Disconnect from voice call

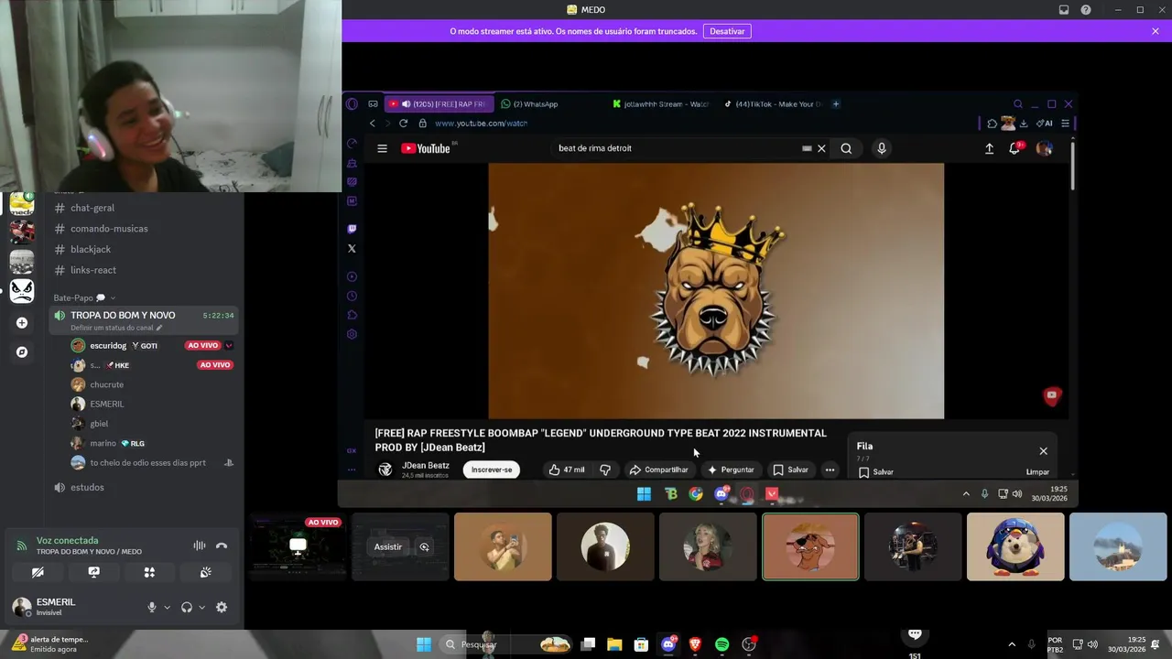[x=221, y=546]
